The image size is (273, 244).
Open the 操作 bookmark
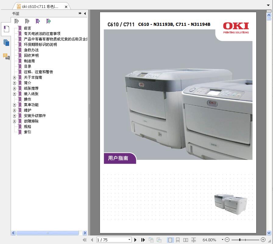(27, 99)
